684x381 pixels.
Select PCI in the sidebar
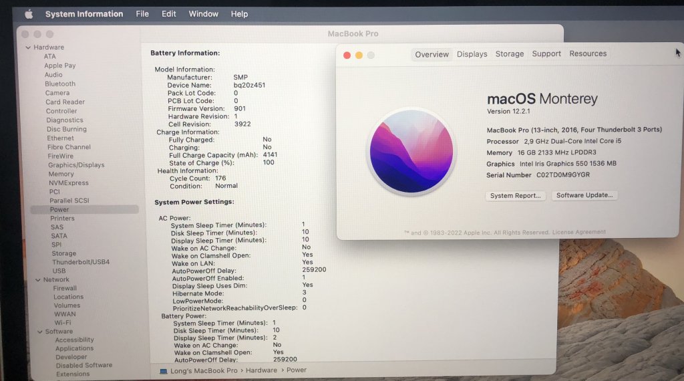pos(55,192)
